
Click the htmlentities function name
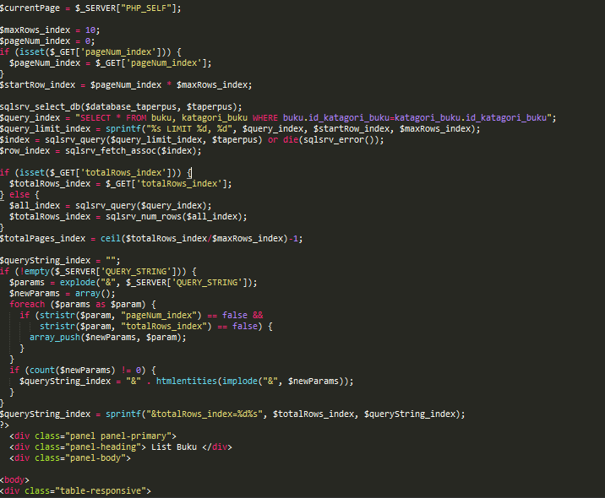pos(187,382)
